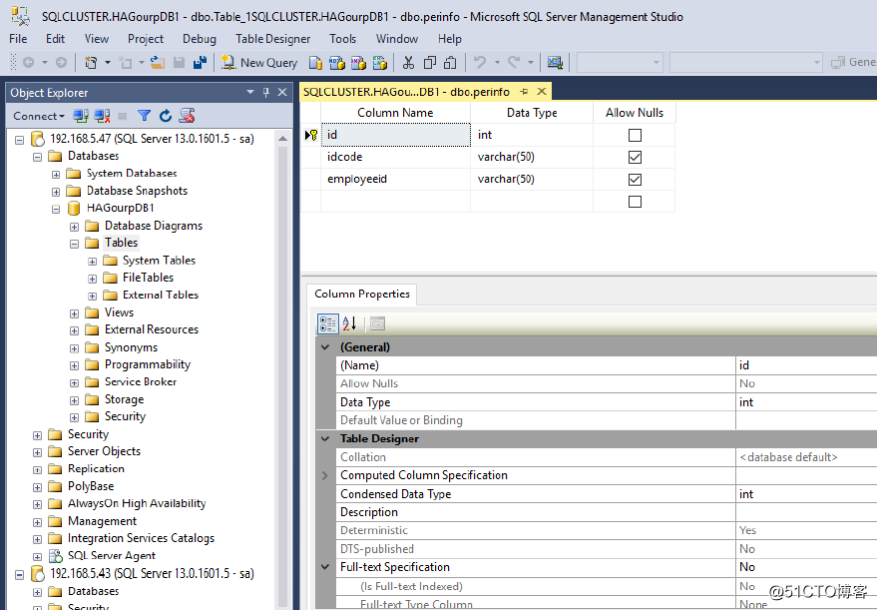Click the stop script icon in Object Explorer
The image size is (877, 610).
click(187, 116)
